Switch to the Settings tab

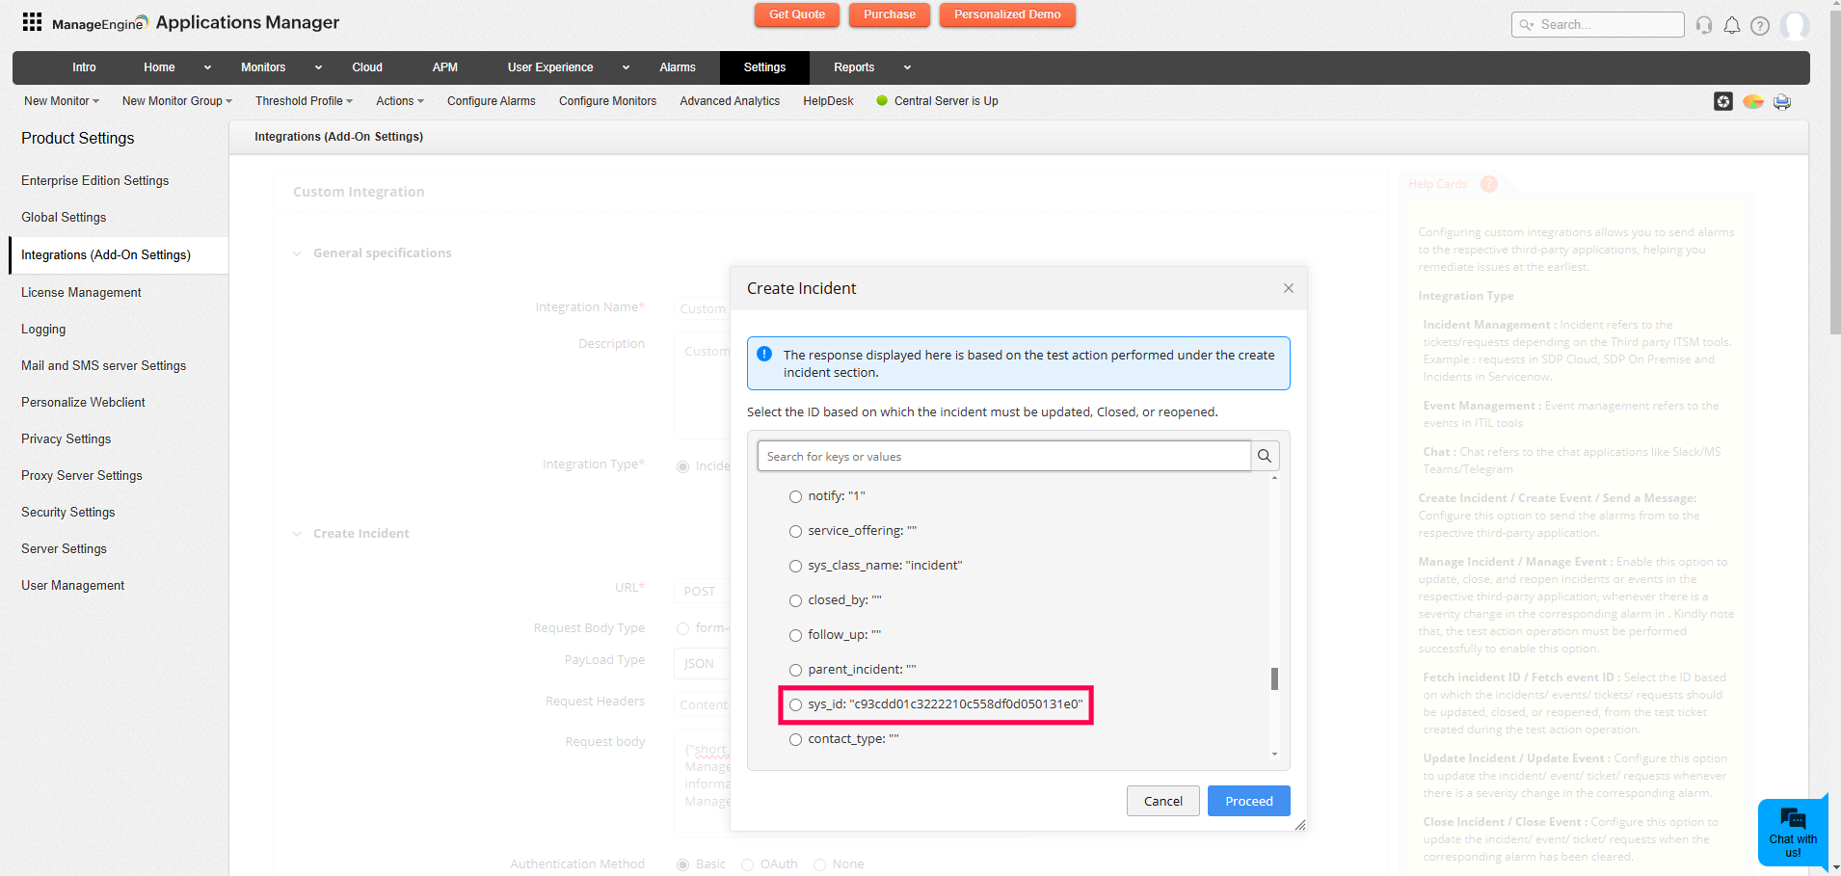coord(764,67)
